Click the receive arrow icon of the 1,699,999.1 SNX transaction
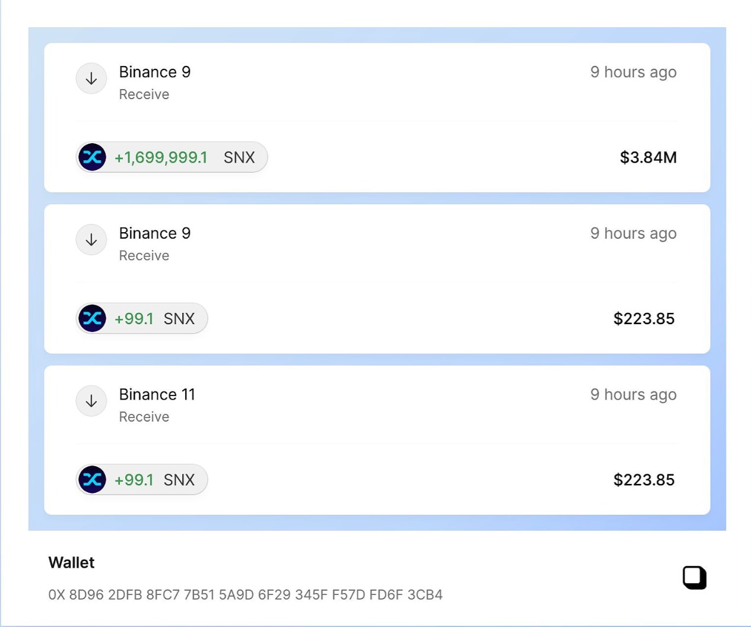 pyautogui.click(x=91, y=78)
